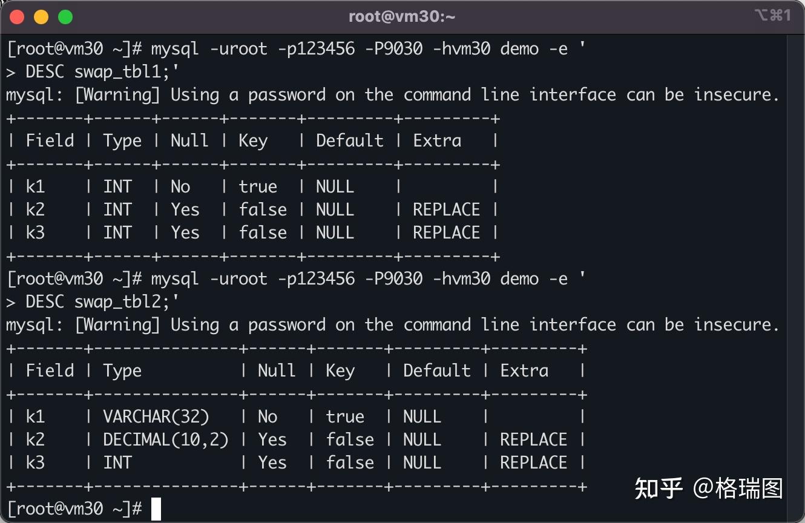
Task: Close the terminal window with red button
Action: pyautogui.click(x=17, y=17)
